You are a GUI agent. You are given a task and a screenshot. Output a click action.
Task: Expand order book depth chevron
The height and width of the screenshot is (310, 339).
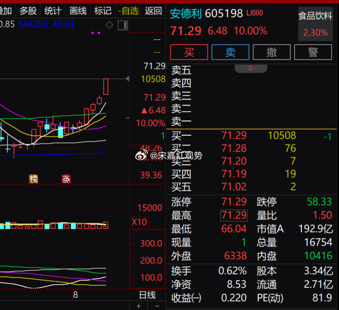click(x=251, y=68)
